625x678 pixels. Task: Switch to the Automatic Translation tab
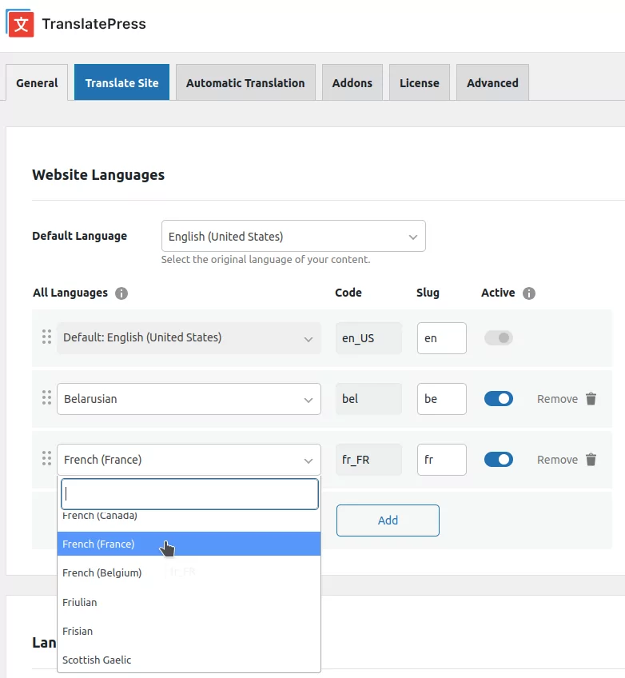click(245, 83)
